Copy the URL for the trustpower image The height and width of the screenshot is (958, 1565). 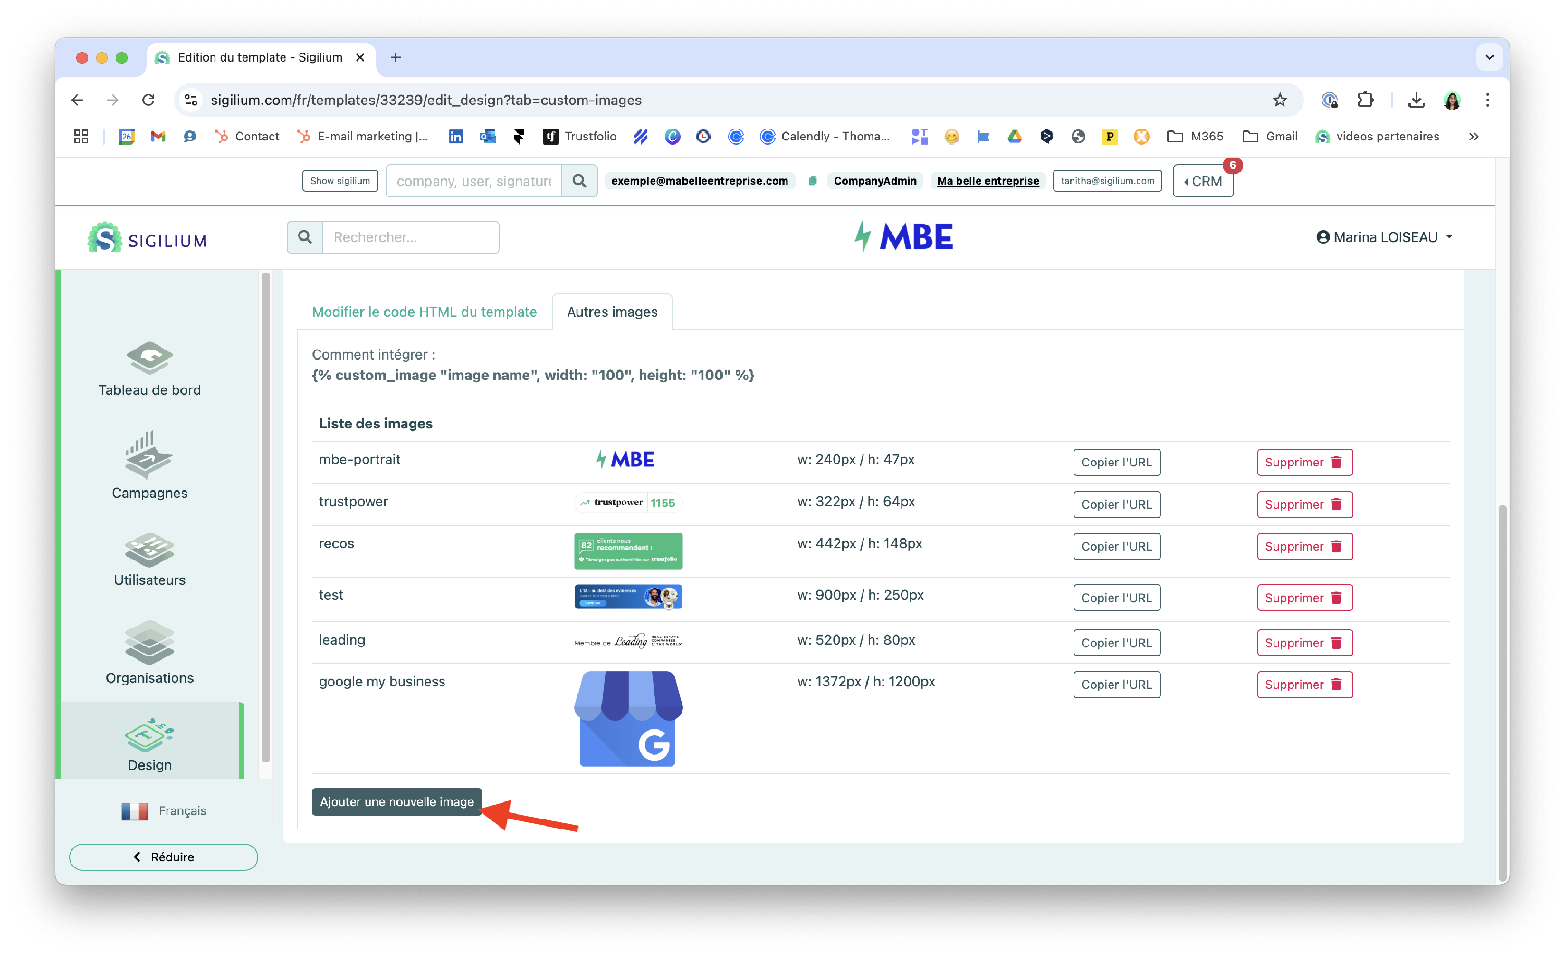1116,505
